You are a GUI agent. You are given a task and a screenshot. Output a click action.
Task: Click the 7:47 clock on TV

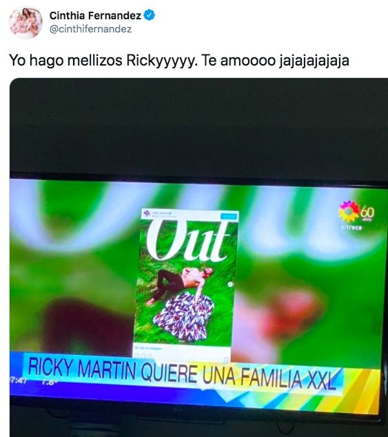click(x=19, y=380)
